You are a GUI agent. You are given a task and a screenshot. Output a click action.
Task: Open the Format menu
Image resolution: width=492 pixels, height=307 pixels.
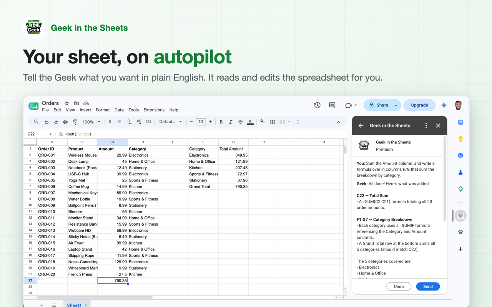(103, 110)
